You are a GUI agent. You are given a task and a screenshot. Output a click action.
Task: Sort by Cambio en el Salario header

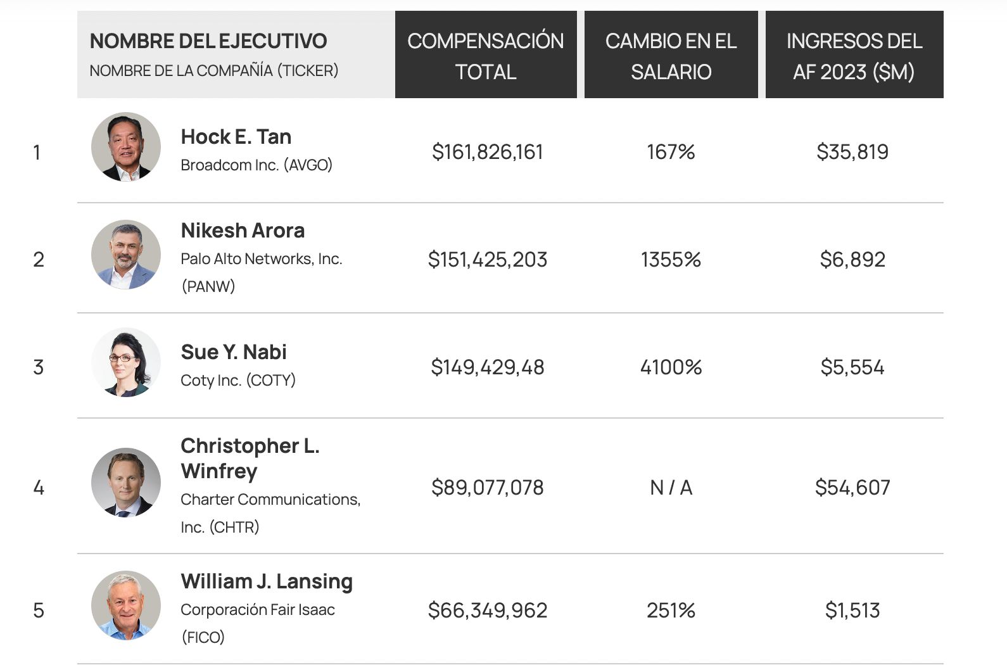click(x=671, y=55)
